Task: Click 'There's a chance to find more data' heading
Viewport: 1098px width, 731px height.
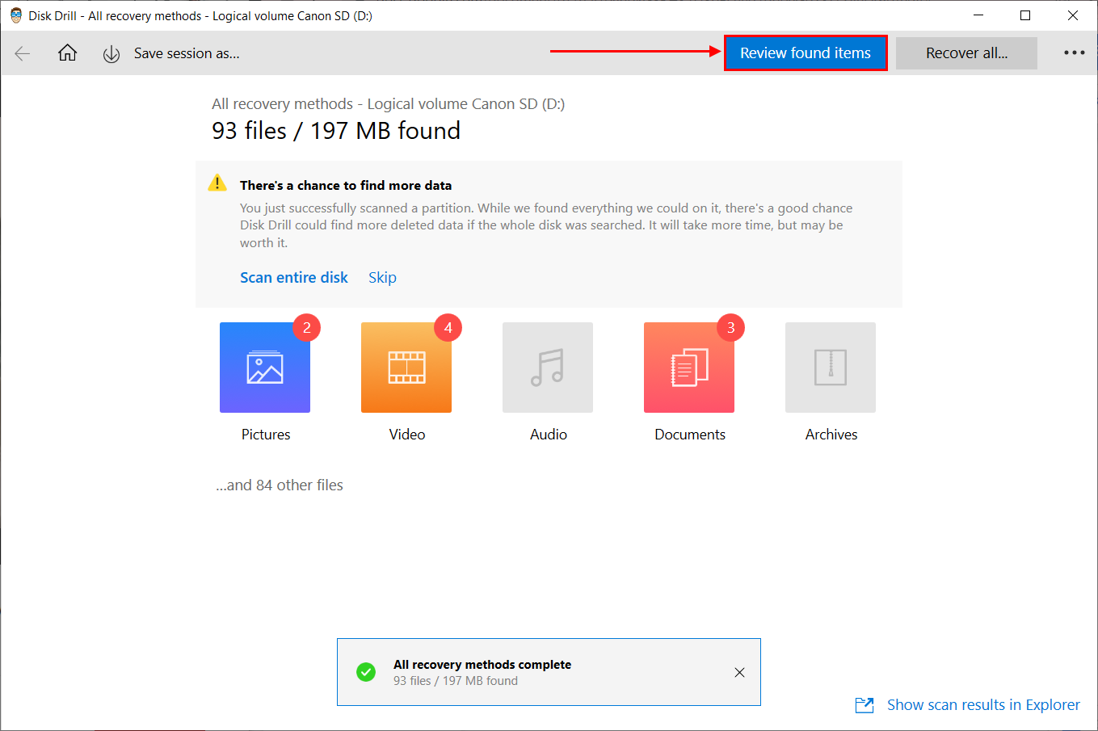Action: [x=346, y=186]
